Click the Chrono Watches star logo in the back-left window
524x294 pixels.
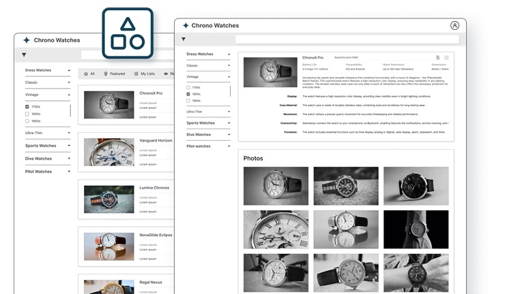click(x=27, y=40)
